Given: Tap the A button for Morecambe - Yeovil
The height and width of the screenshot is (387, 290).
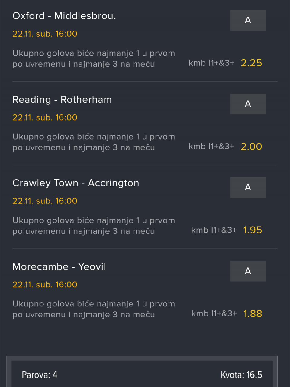Looking at the screenshot, I should (248, 271).
